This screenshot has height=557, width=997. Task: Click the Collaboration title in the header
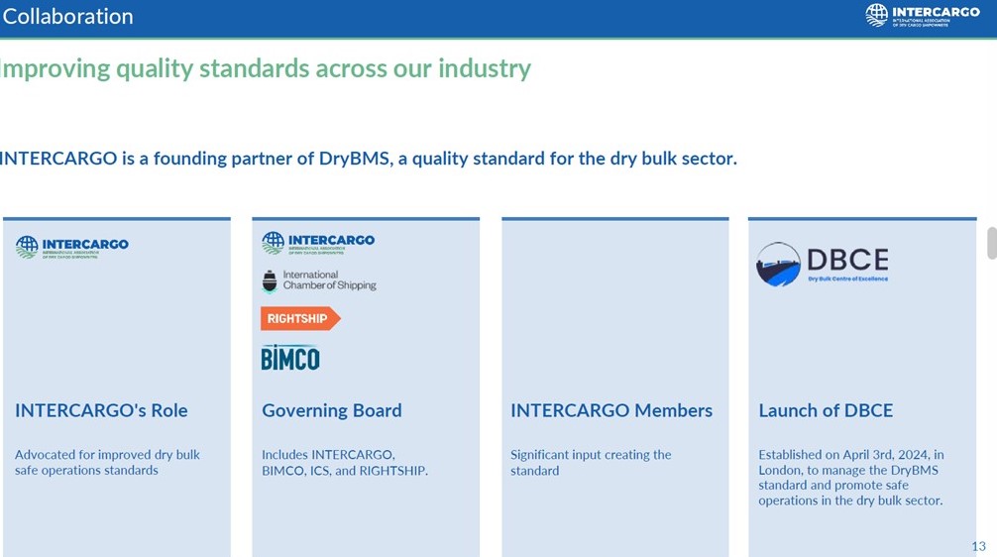(x=67, y=17)
